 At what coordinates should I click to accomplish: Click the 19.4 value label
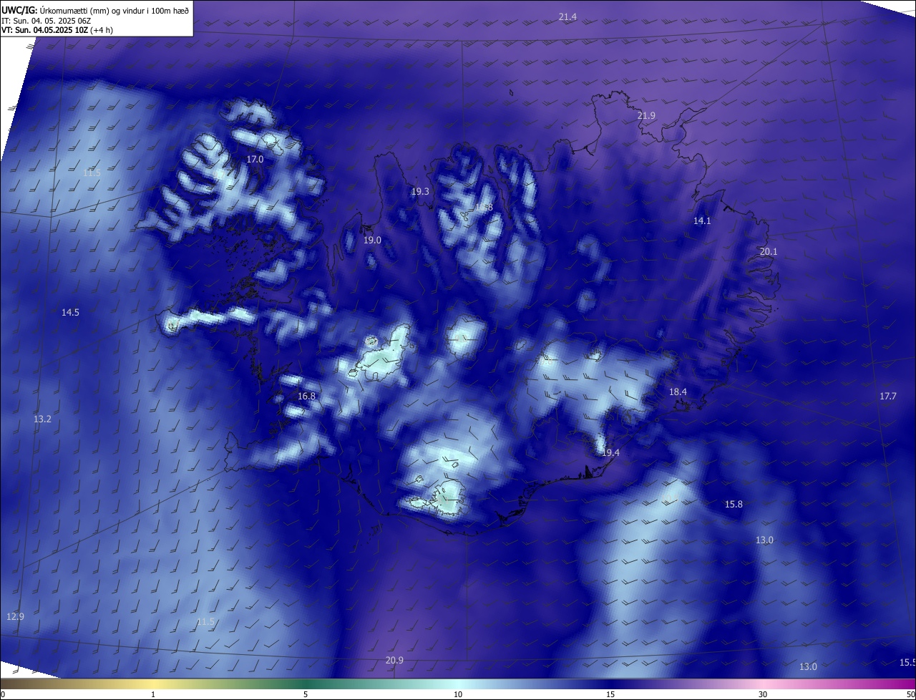[610, 452]
